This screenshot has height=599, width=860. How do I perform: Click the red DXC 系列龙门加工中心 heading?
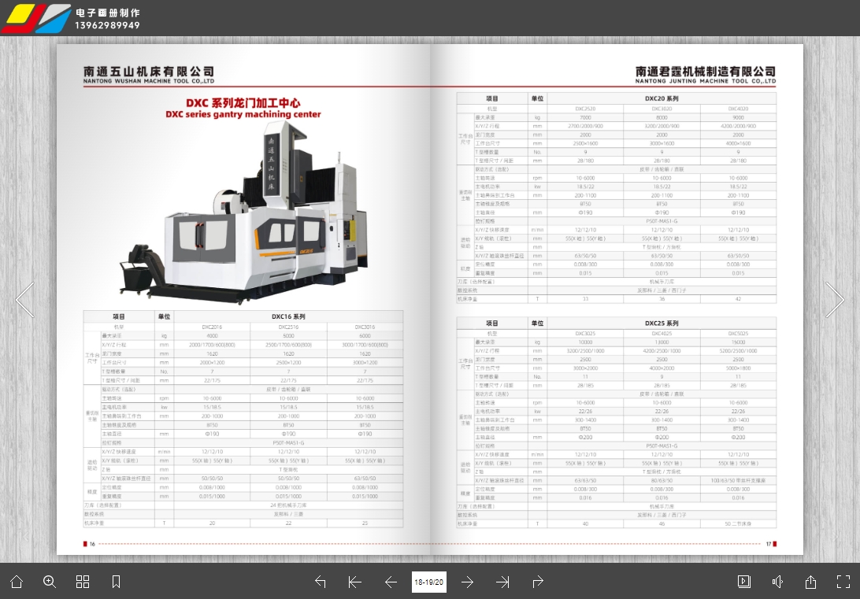click(243, 103)
